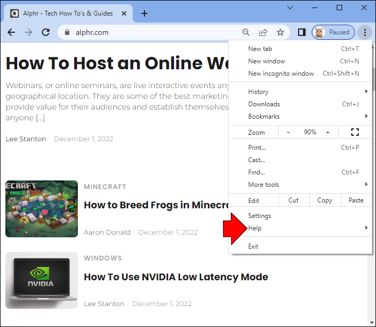The image size is (376, 327).
Task: View site info via the lock icon
Action: tap(67, 32)
